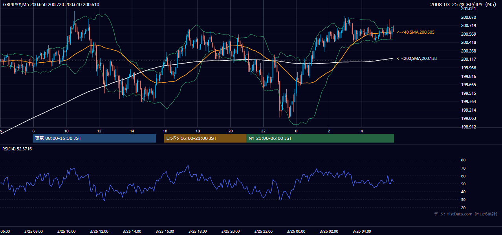Click the 200.569 price axis label
The image size is (502, 235).
pyautogui.click(x=468, y=34)
